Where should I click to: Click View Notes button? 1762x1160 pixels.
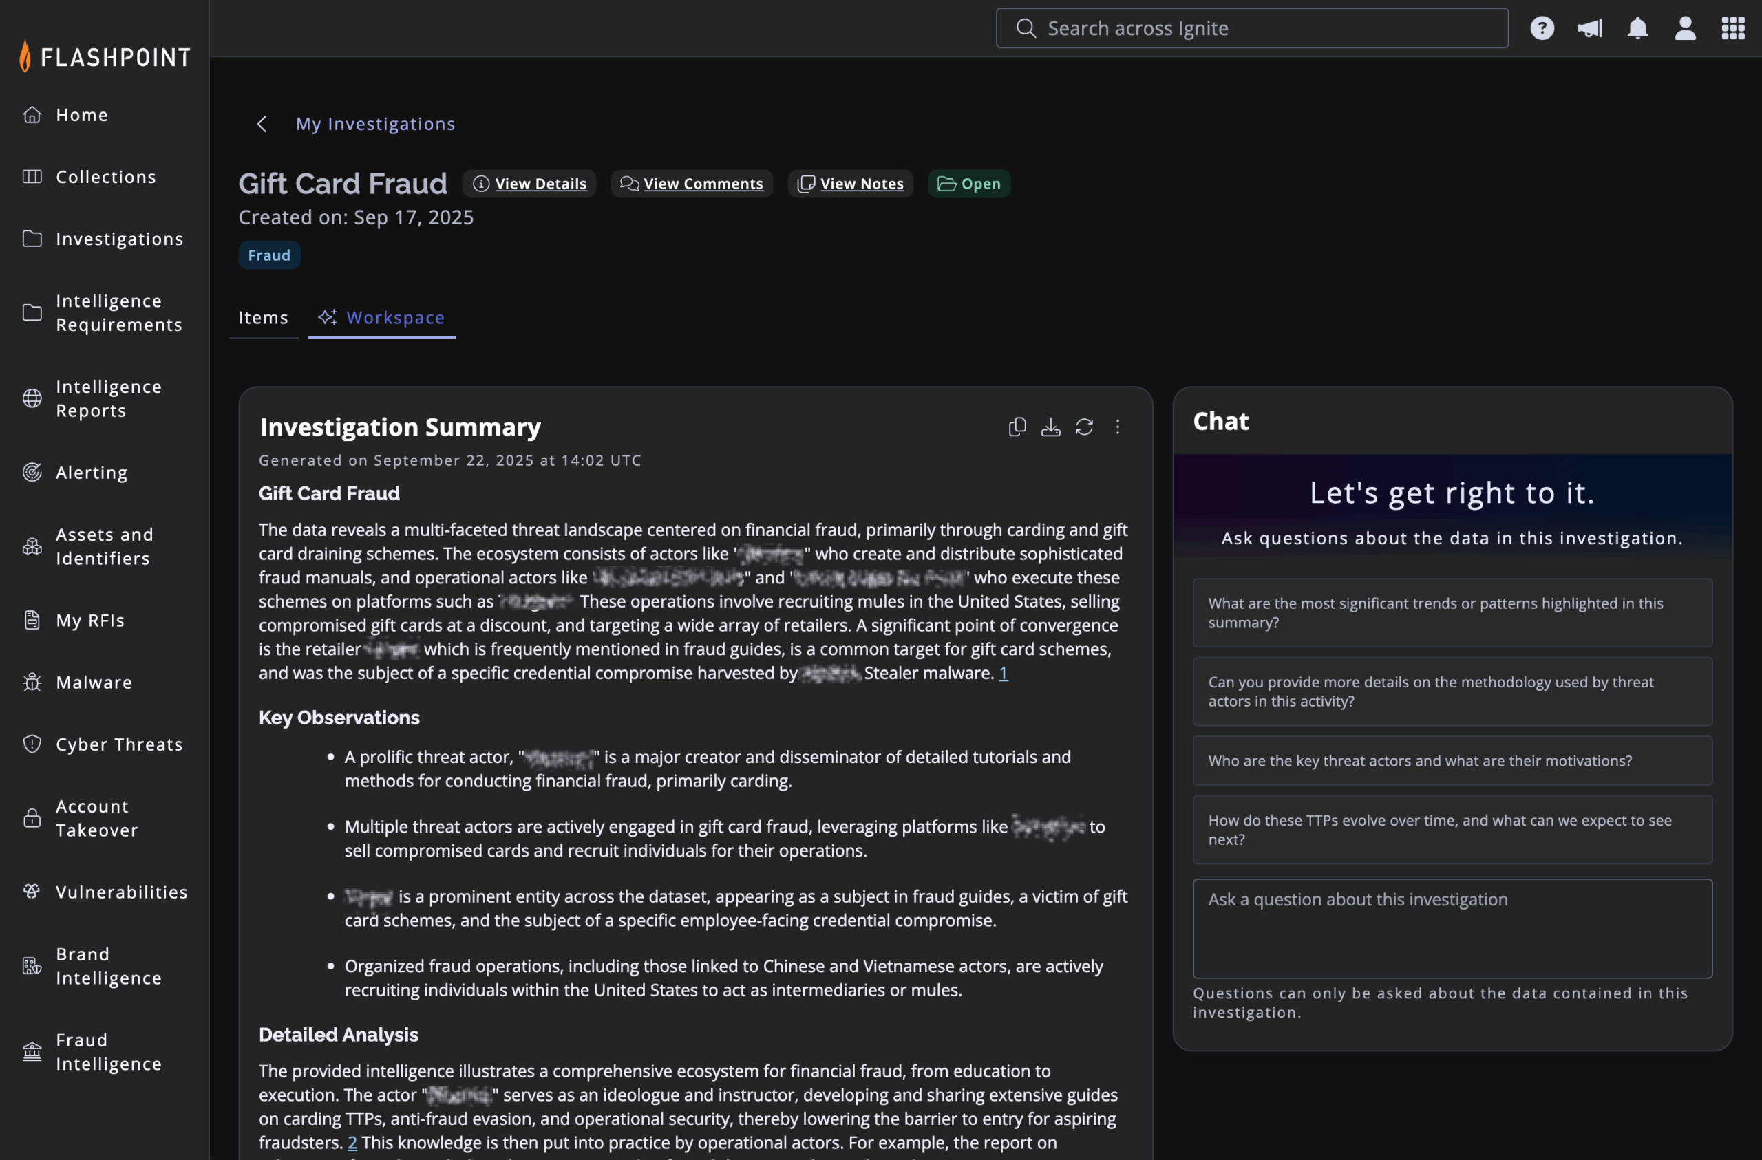coord(850,184)
